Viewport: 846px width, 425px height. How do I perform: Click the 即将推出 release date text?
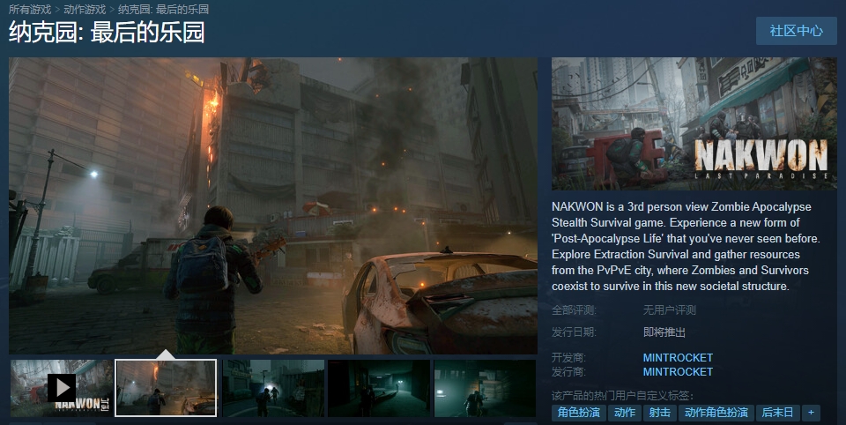coord(664,332)
